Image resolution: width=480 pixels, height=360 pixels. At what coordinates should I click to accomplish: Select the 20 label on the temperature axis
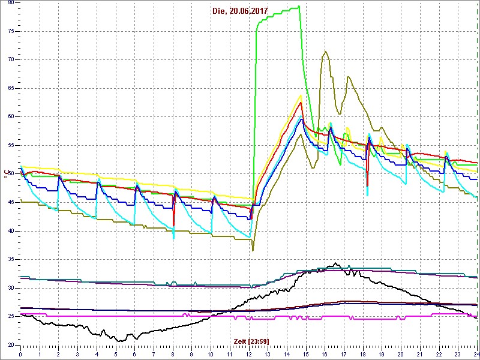(10, 344)
